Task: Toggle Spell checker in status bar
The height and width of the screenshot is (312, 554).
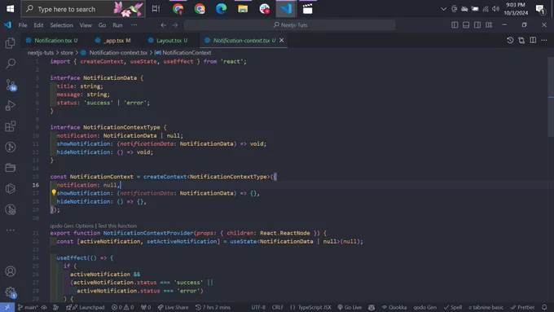Action: [453, 307]
